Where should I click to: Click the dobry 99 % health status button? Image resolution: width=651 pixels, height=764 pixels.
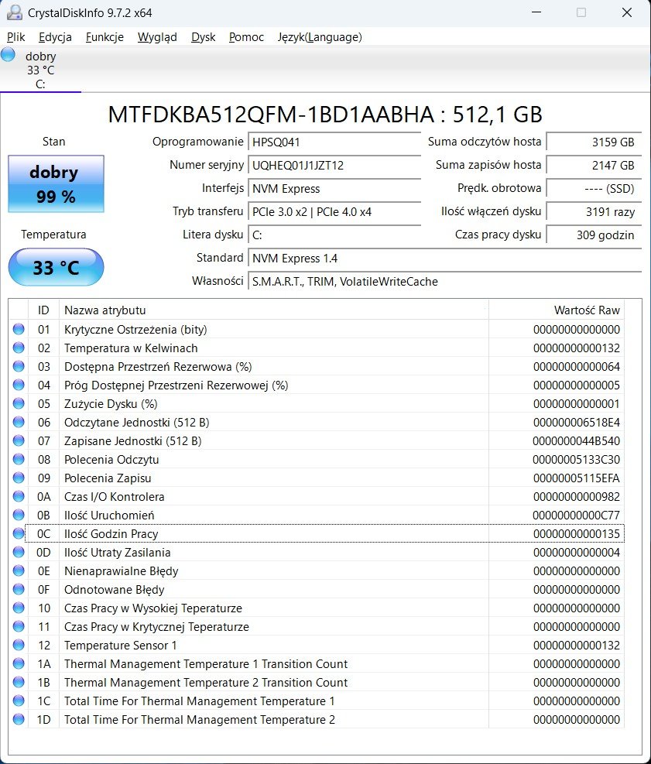56,183
